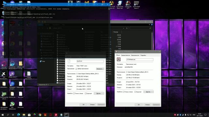Screen dimensions: 209x117
Task: Switch to File Explorer in the taskbar
Action: 24,115
